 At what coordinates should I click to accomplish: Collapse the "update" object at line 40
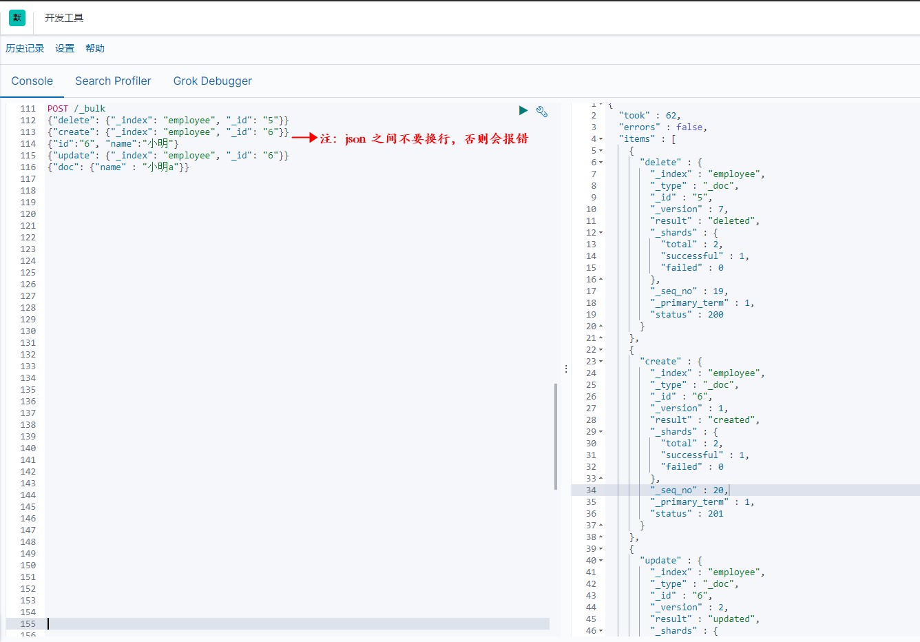(x=600, y=561)
